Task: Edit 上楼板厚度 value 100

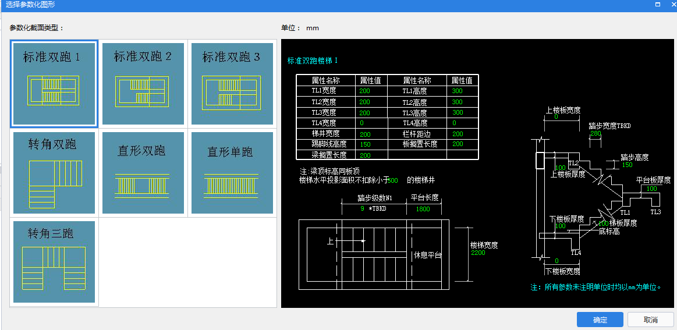Action: click(561, 168)
